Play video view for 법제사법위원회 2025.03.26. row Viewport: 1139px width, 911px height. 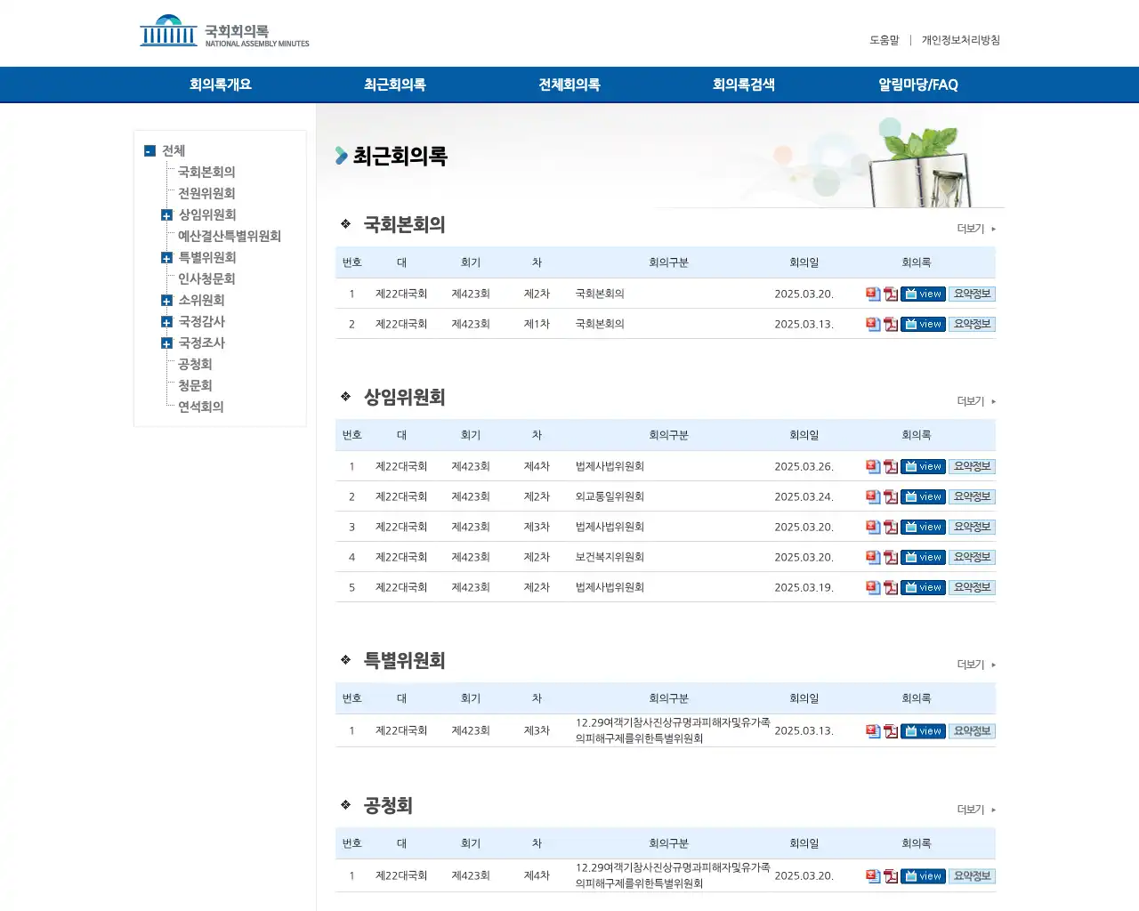pos(923,466)
